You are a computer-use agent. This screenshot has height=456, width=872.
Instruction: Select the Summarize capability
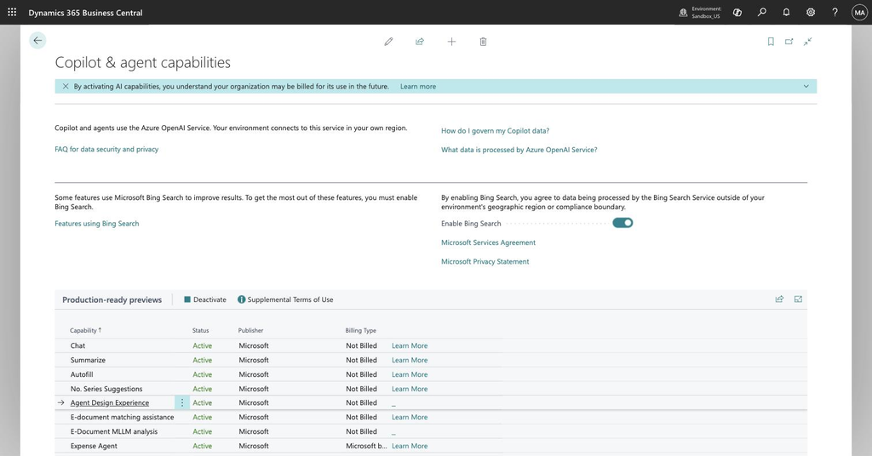click(88, 360)
